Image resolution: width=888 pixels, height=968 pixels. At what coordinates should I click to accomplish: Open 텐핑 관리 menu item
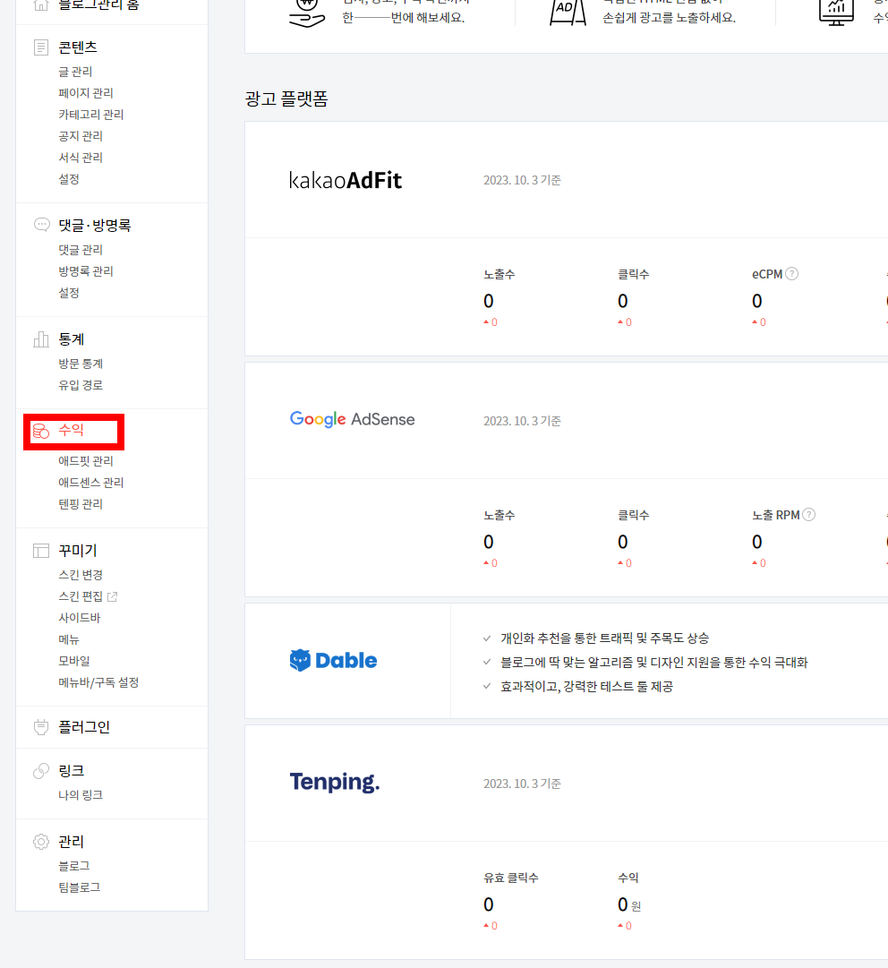[x=81, y=504]
